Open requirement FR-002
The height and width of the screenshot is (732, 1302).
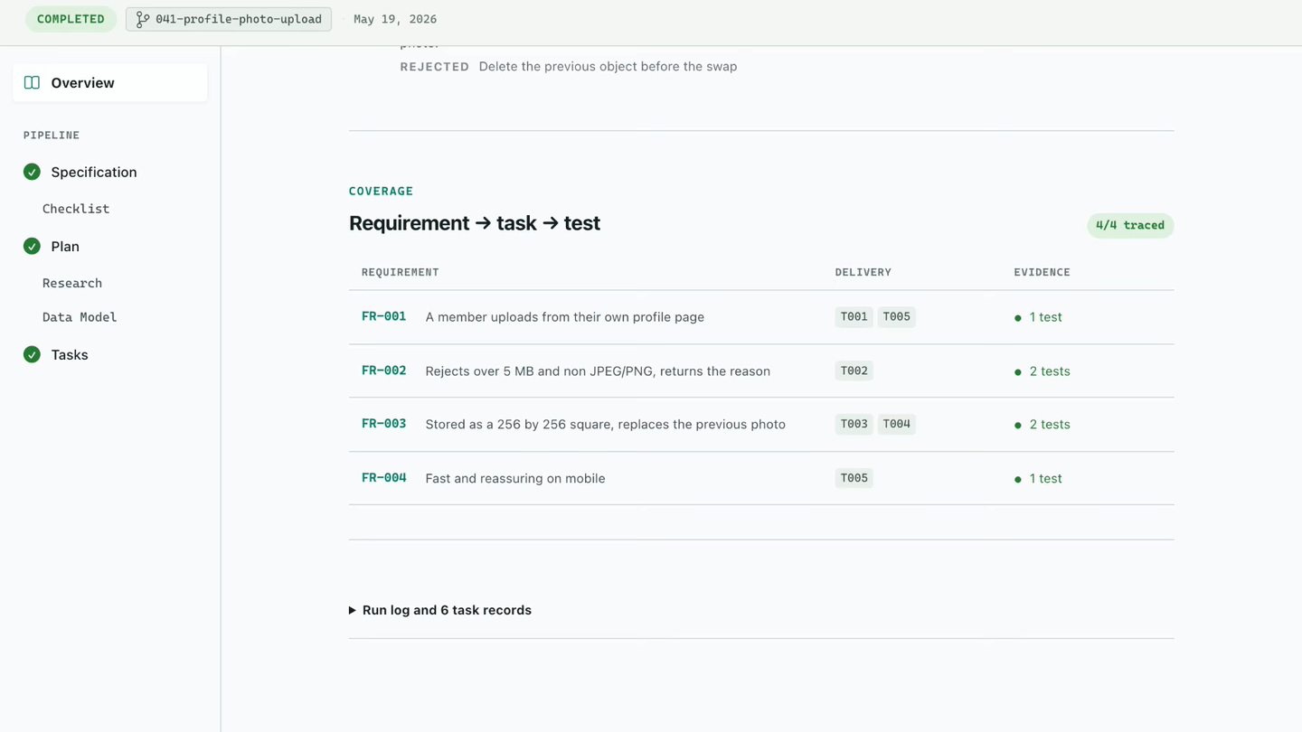point(383,371)
